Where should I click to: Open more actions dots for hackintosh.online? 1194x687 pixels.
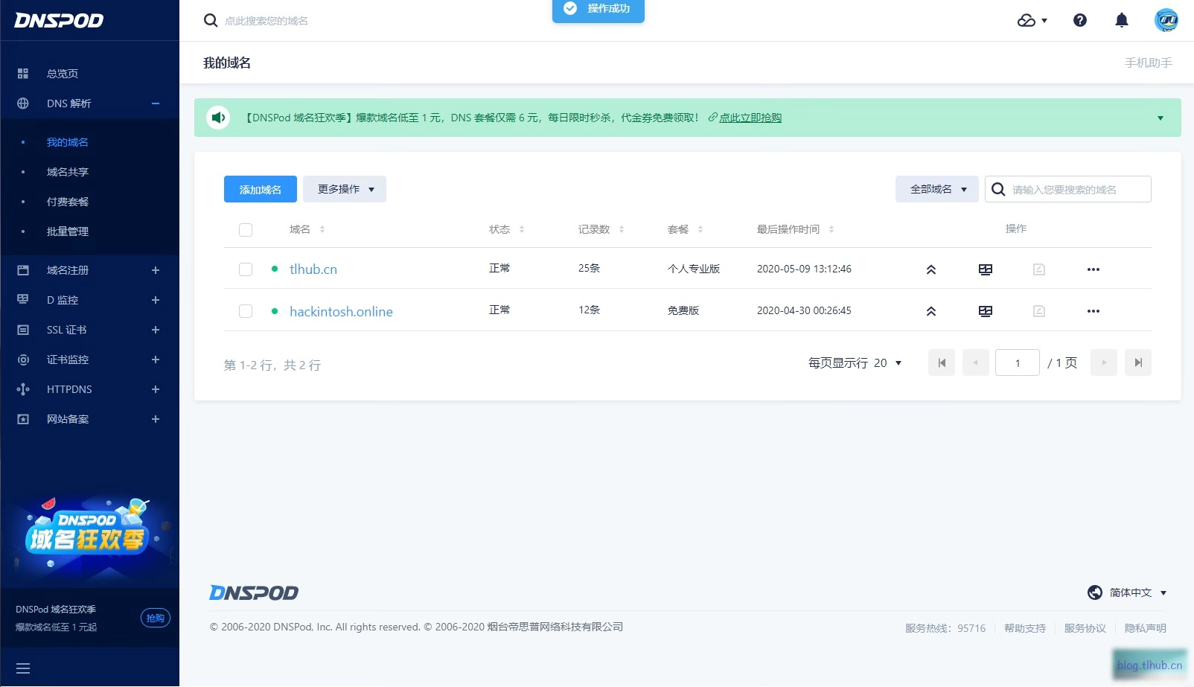pos(1094,311)
